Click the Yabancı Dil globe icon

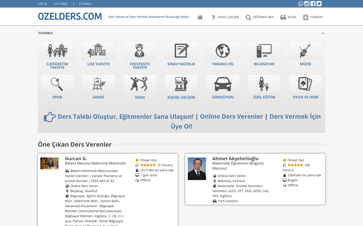tap(223, 50)
